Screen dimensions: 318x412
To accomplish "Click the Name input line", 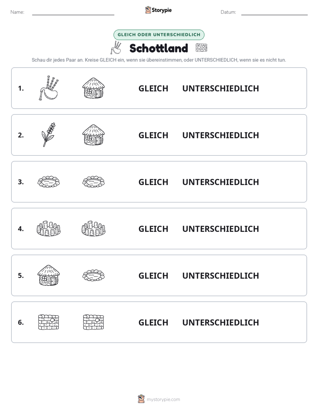I will (x=73, y=12).
